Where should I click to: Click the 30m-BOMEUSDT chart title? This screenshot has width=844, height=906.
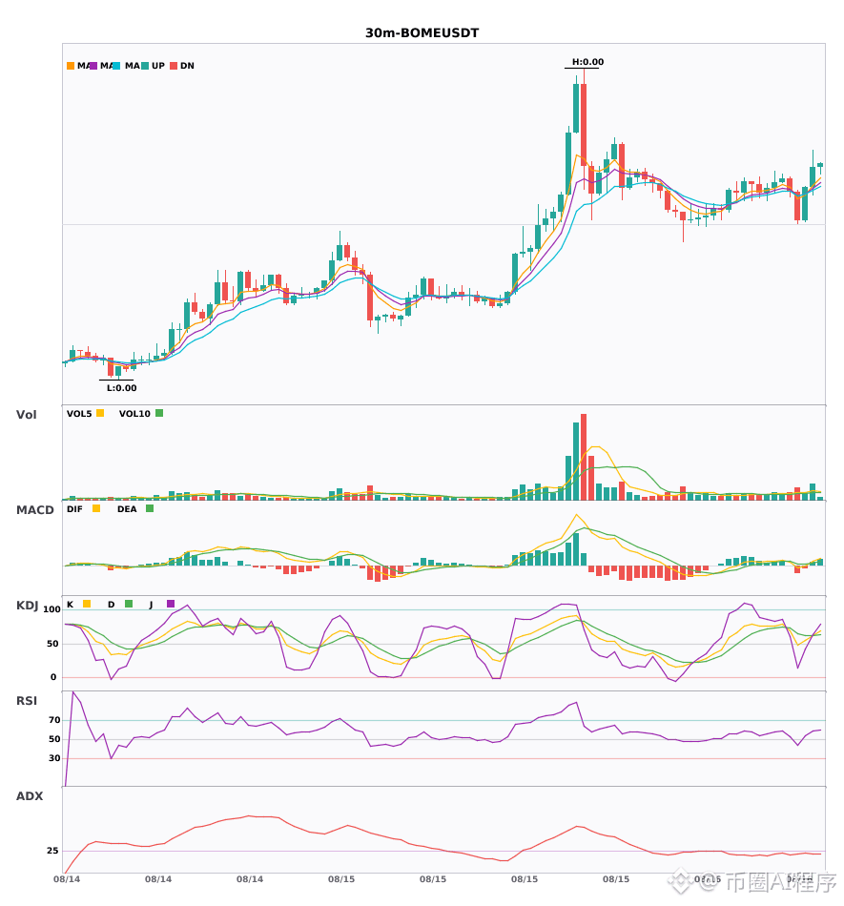[422, 33]
